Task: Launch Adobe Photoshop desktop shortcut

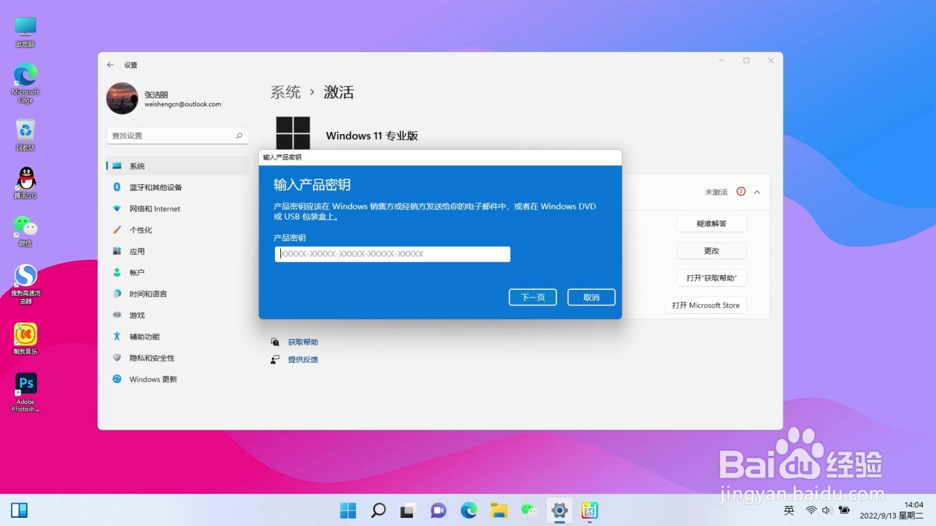Action: tap(25, 392)
